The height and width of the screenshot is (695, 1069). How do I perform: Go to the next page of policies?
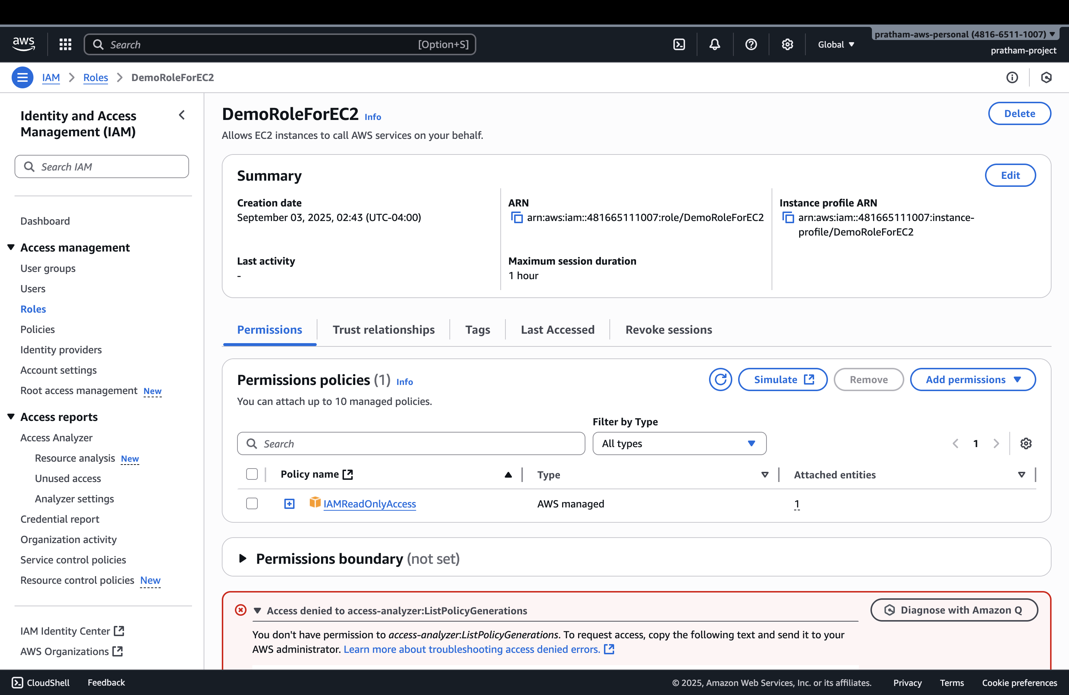point(996,443)
